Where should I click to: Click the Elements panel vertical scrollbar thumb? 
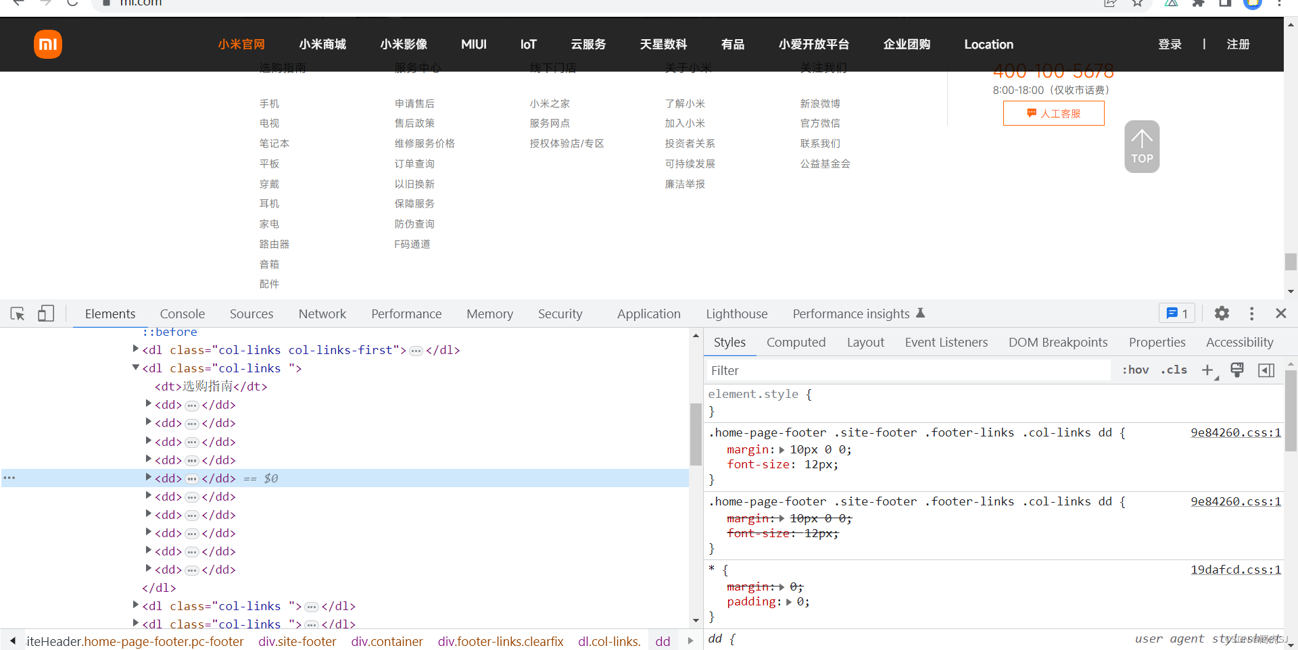click(695, 434)
